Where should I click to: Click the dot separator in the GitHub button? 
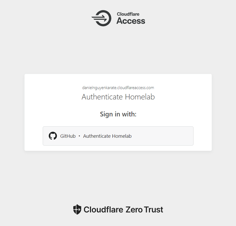click(x=79, y=136)
